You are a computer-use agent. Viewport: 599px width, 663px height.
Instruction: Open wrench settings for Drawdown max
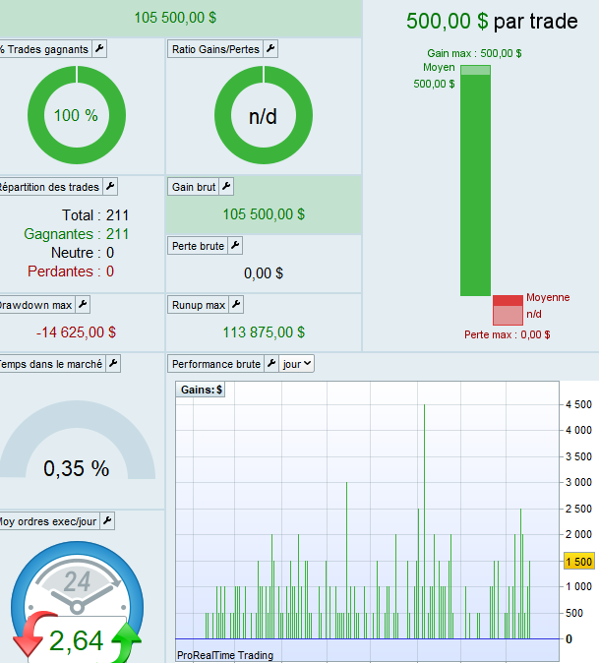[x=83, y=304]
